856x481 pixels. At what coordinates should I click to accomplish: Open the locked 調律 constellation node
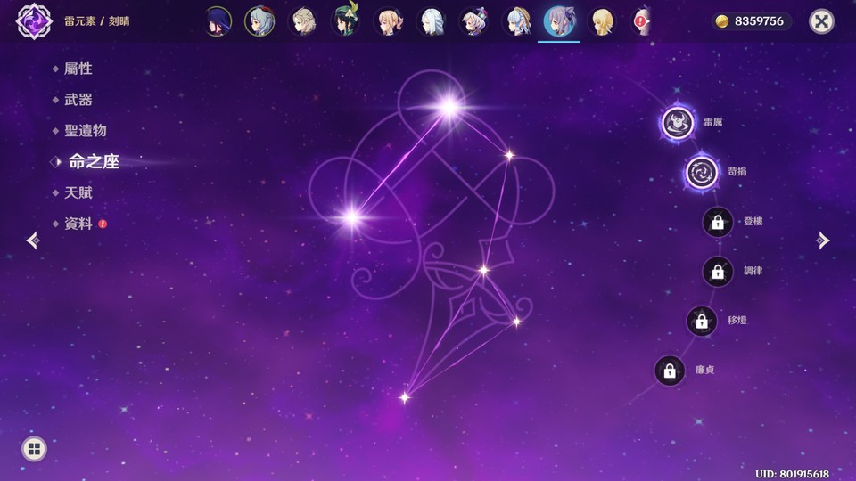point(717,271)
